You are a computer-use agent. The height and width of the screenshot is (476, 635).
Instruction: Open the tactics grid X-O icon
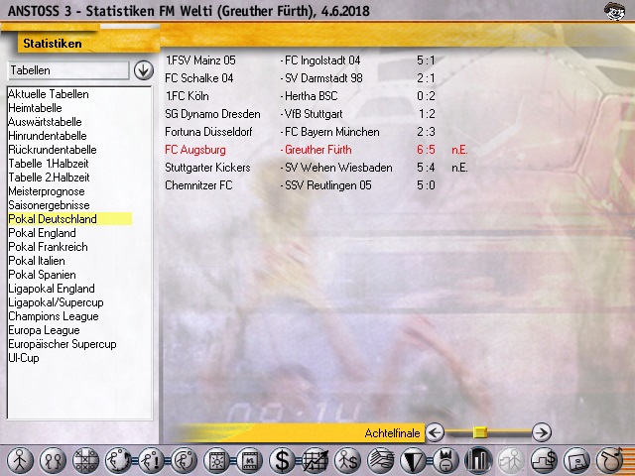85,460
